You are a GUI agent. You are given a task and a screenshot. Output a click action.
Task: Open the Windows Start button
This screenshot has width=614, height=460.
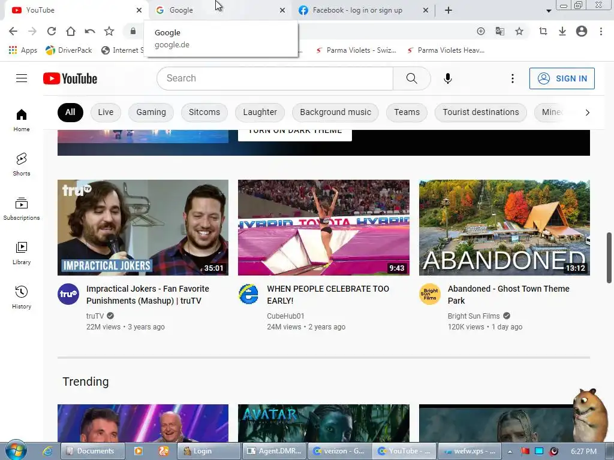tap(16, 450)
